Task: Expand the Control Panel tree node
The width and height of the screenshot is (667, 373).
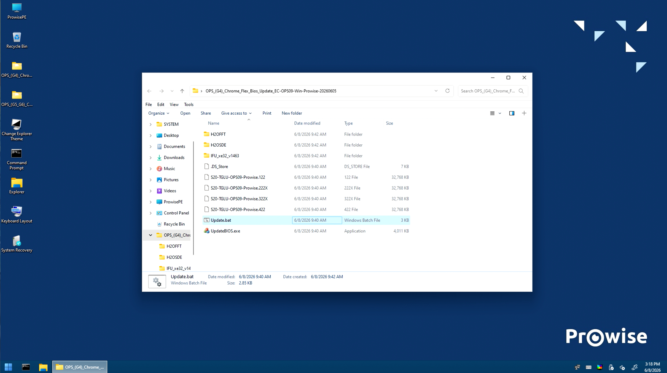Action: coord(150,213)
